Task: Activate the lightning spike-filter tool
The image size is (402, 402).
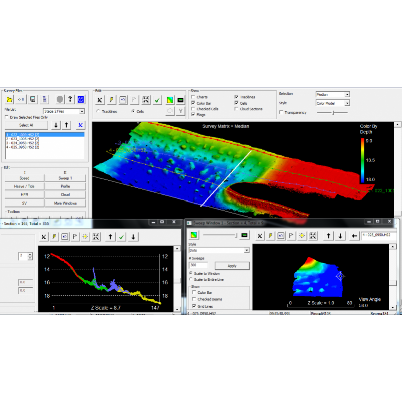Action: [111, 100]
